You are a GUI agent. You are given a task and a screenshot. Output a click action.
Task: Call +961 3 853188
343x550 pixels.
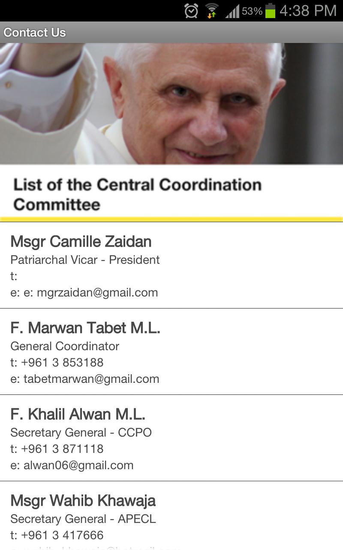[x=62, y=363]
